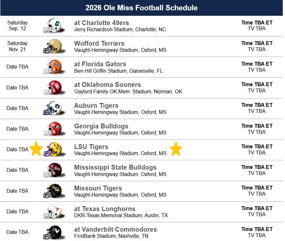Click the star right of LSU Tigers

[x=176, y=149]
